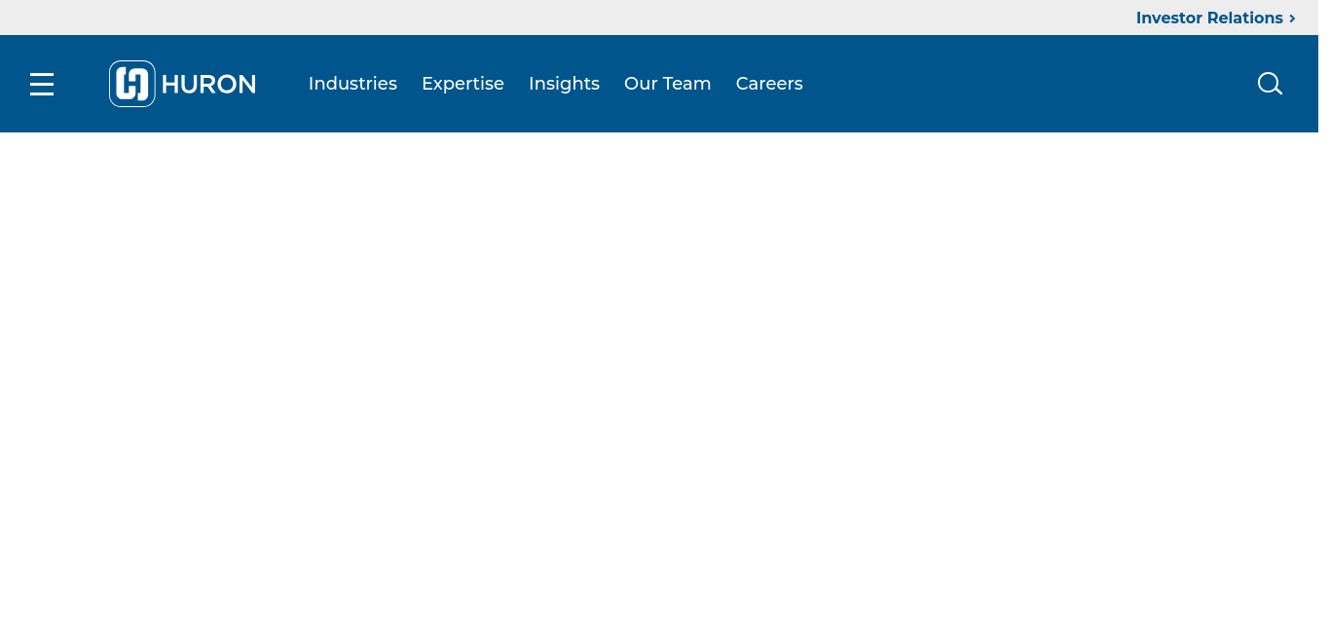
Task: Open the Expertise menu
Action: 462,84
